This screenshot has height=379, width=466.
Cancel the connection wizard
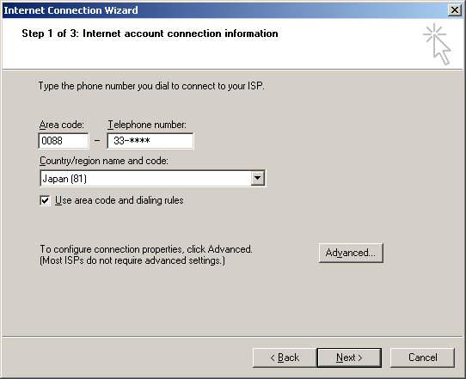[422, 358]
